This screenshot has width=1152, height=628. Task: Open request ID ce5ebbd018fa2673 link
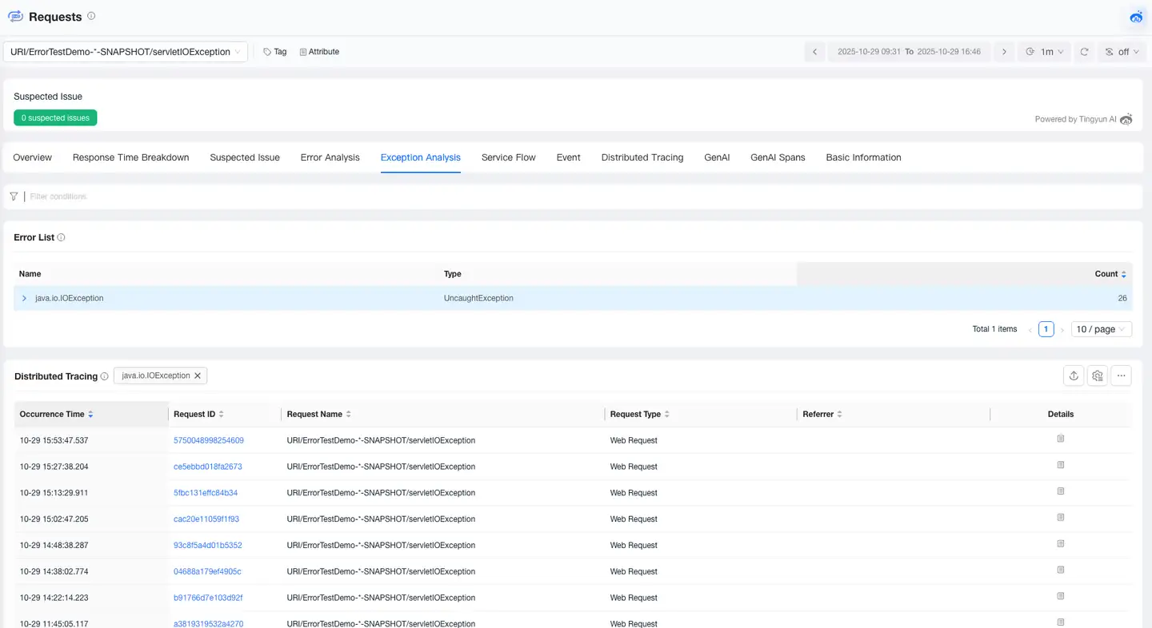[x=207, y=467]
